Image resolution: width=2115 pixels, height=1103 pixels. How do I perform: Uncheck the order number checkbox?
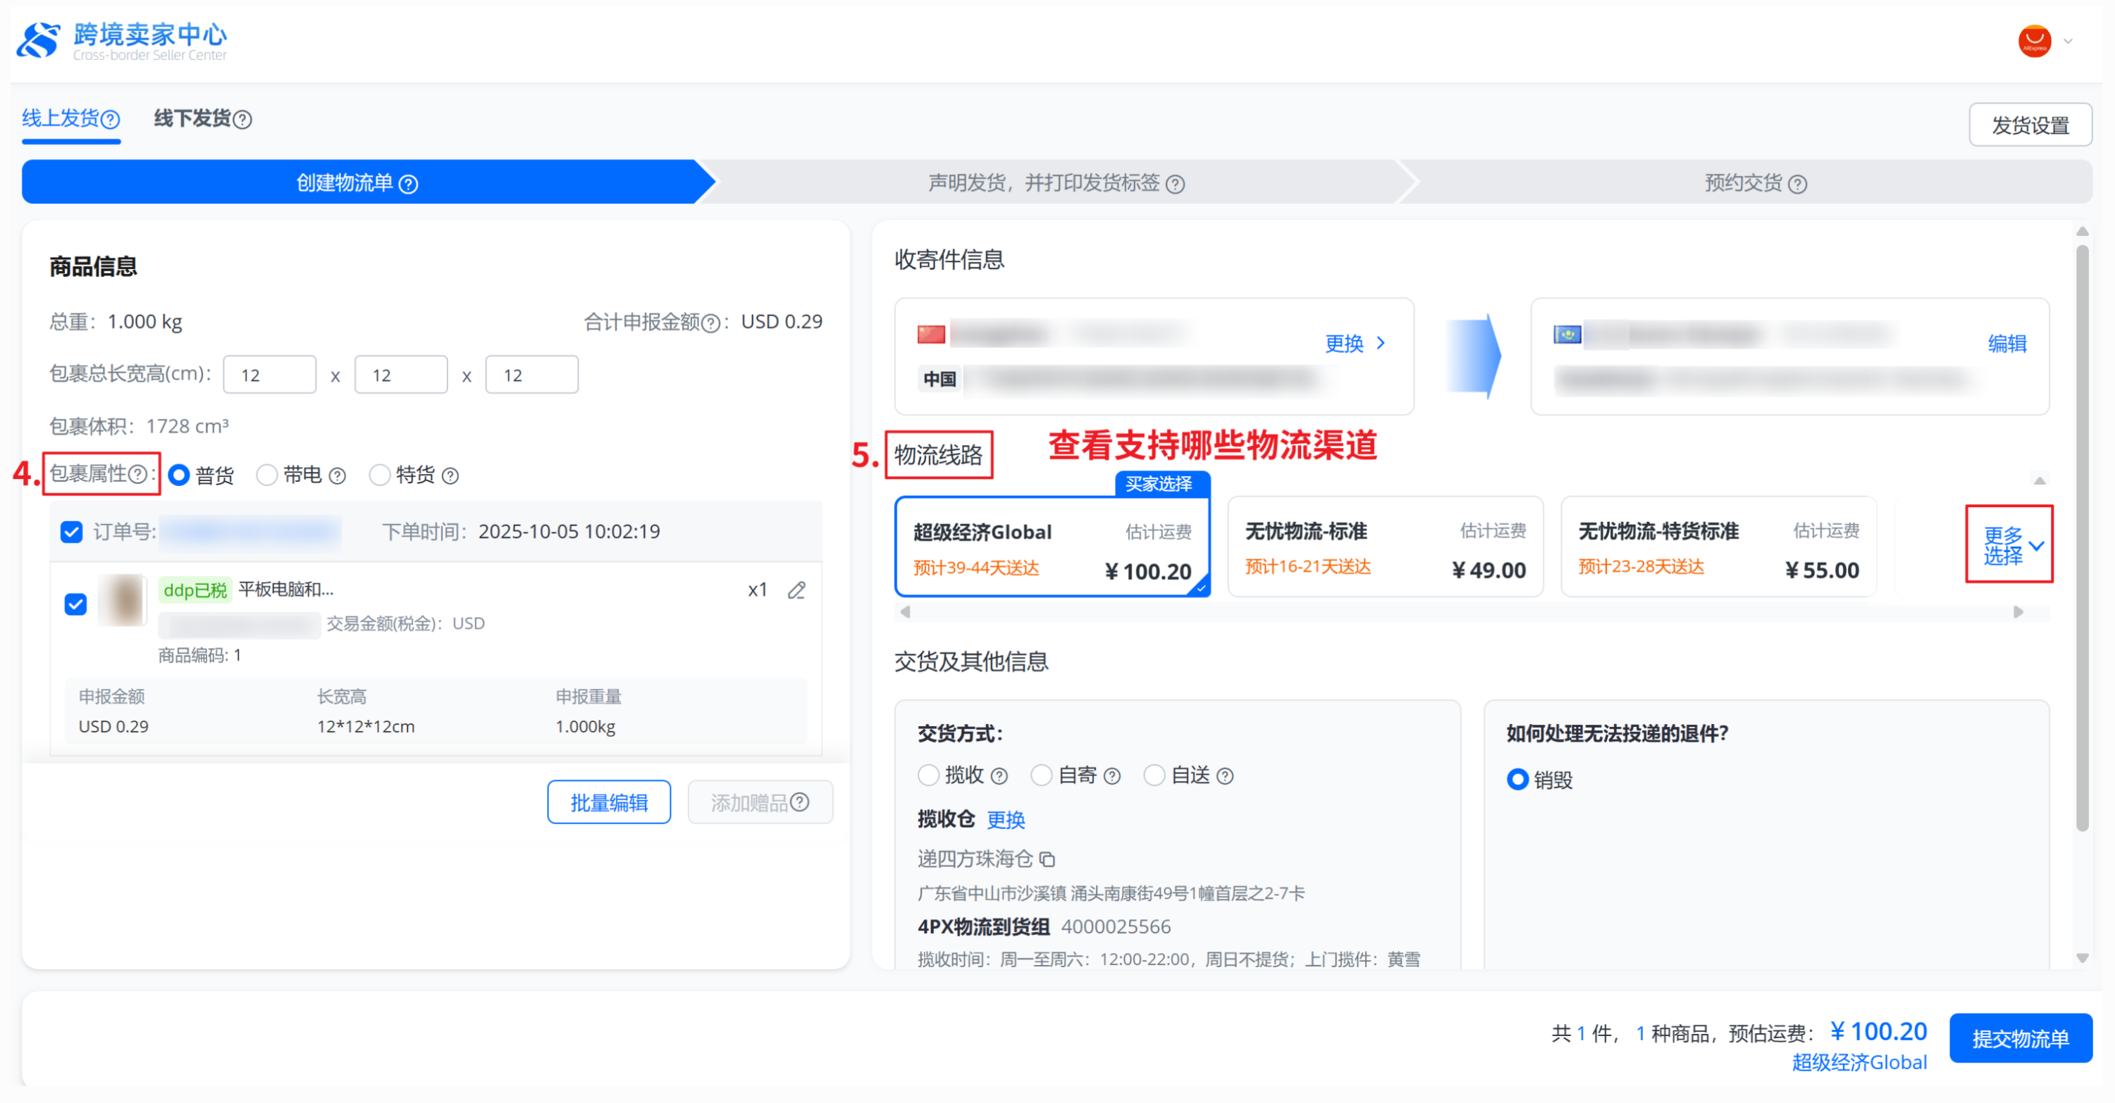pyautogui.click(x=73, y=532)
